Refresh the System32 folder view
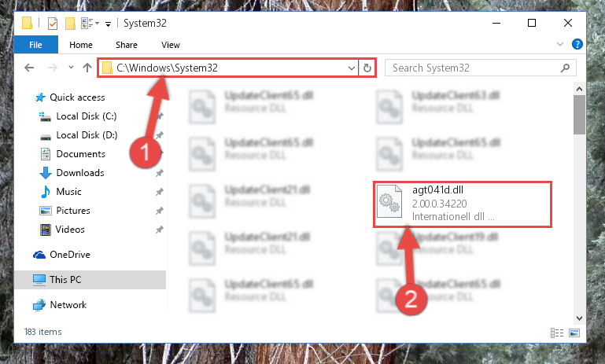This screenshot has height=364, width=605. [367, 68]
